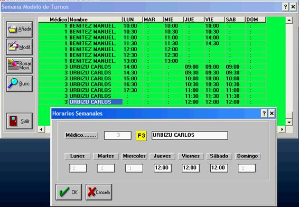Click the Salir door button

coord(20,121)
